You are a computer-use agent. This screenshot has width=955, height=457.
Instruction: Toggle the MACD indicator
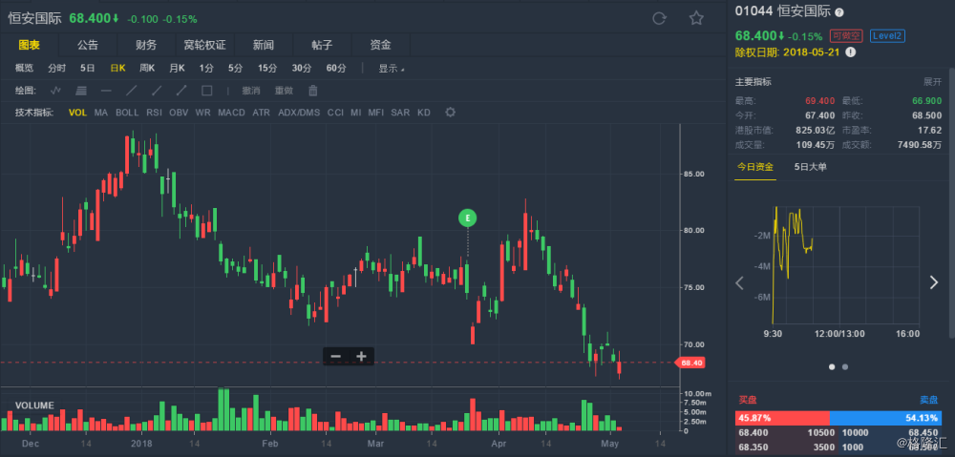tap(231, 112)
